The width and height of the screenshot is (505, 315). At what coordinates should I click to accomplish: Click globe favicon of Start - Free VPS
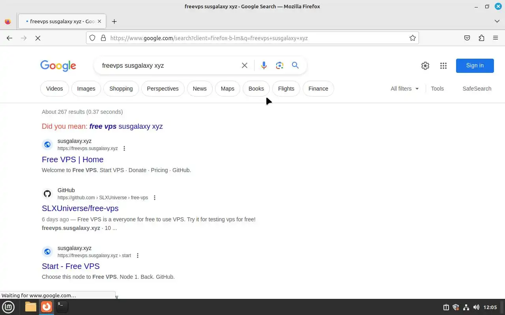[x=47, y=252]
